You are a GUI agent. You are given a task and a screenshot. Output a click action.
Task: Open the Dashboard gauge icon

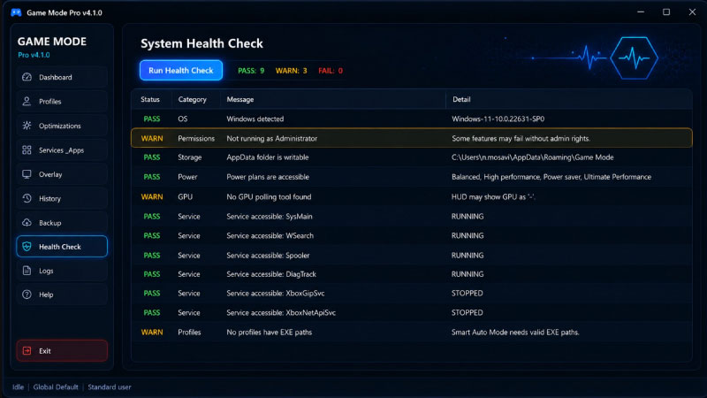point(27,77)
